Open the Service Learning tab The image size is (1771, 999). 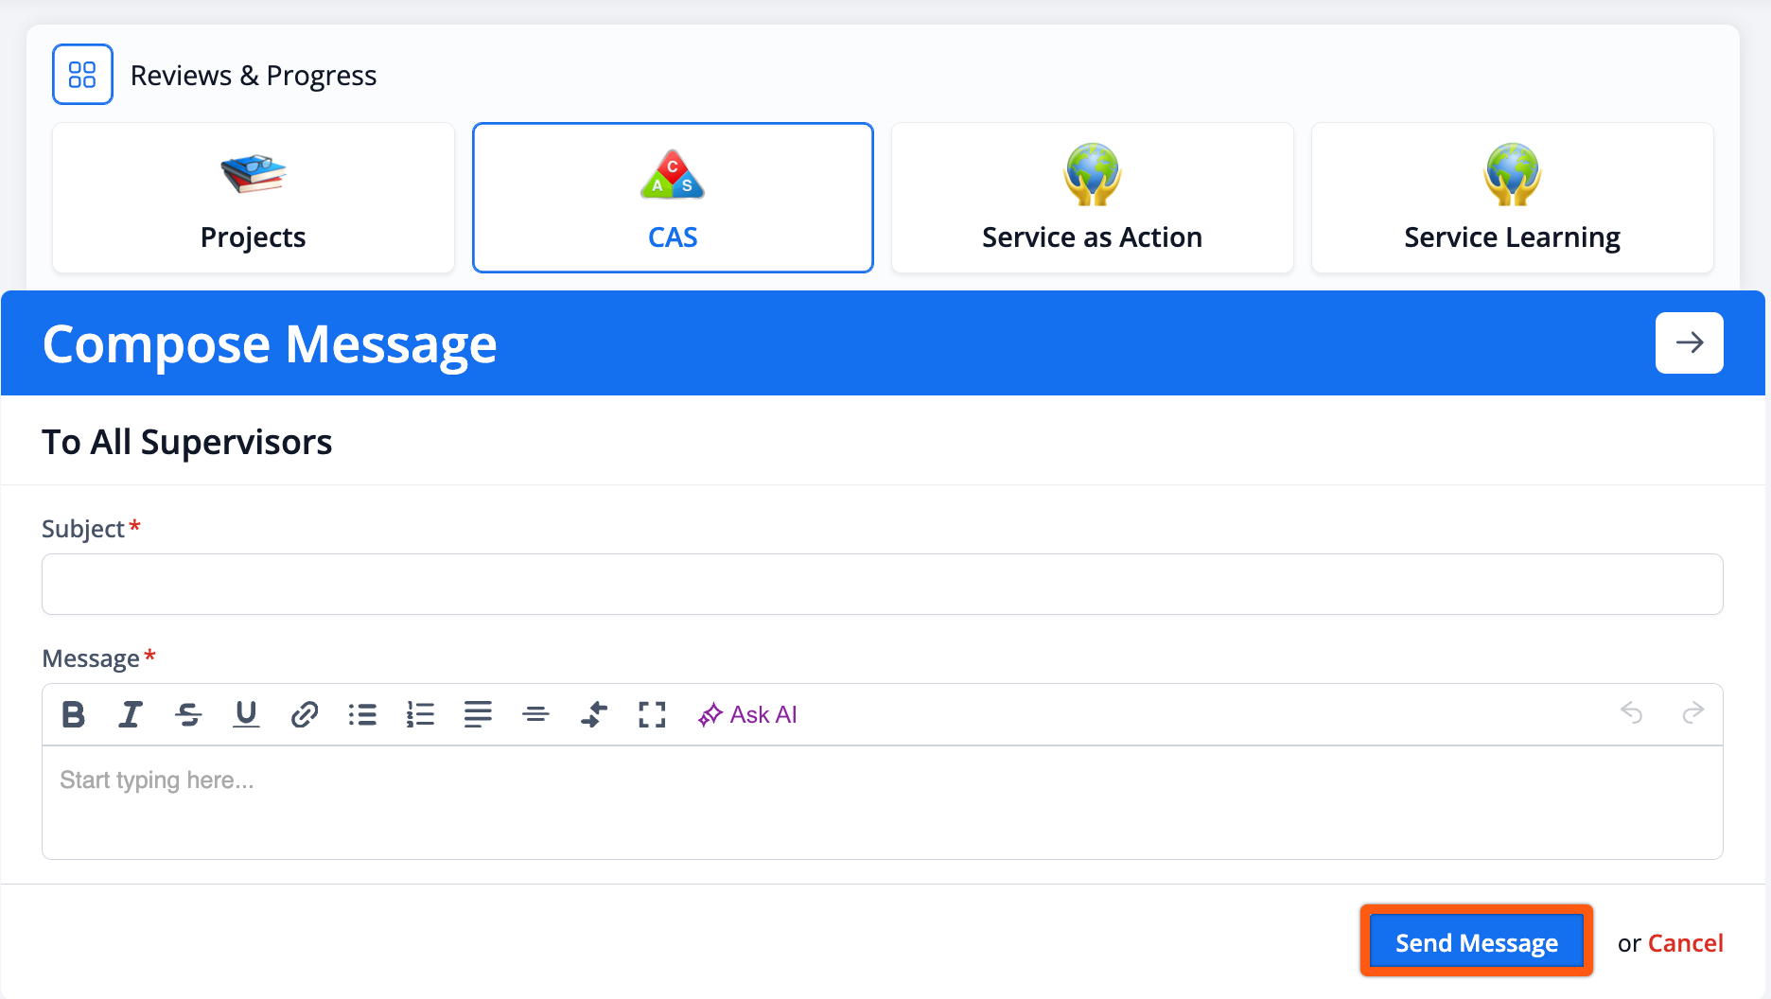pyautogui.click(x=1512, y=198)
